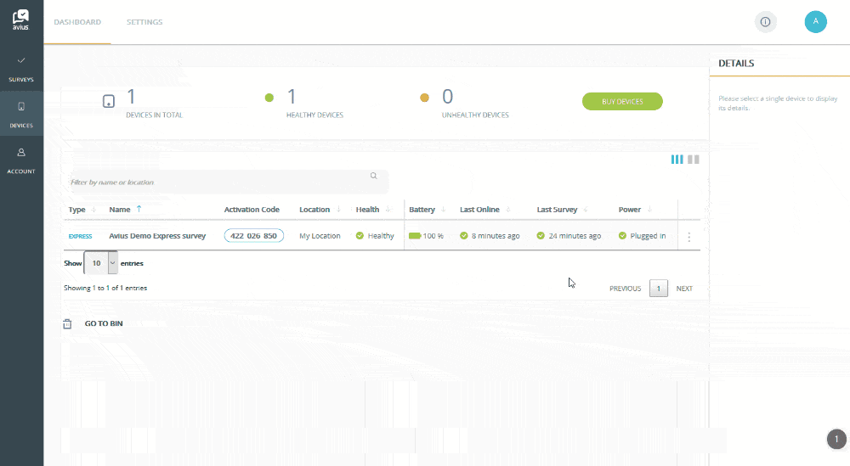850x466 pixels.
Task: Click the Go To Bin link
Action: pyautogui.click(x=104, y=323)
